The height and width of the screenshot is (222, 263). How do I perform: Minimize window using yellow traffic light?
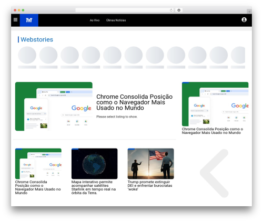[19, 10]
